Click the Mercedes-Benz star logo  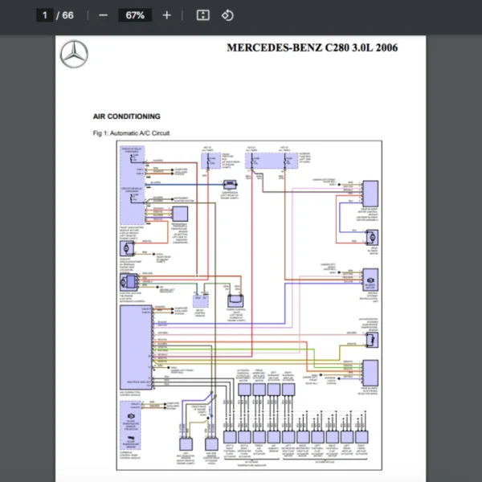point(74,55)
